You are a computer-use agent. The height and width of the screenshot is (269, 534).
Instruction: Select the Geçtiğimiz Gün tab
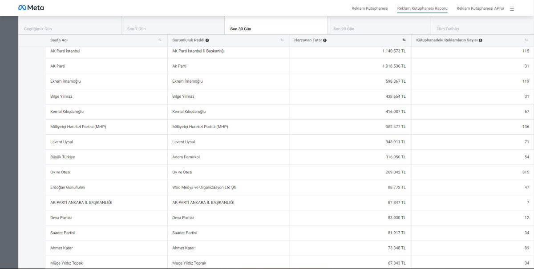click(38, 29)
